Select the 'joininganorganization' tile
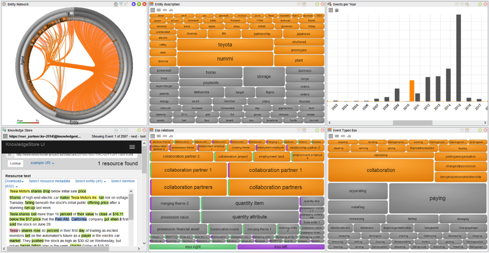The image size is (489, 253). coord(460,156)
